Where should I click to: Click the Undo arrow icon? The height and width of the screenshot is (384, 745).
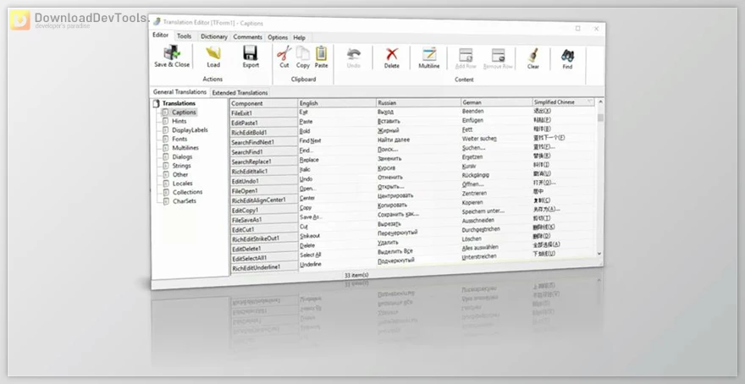[354, 53]
